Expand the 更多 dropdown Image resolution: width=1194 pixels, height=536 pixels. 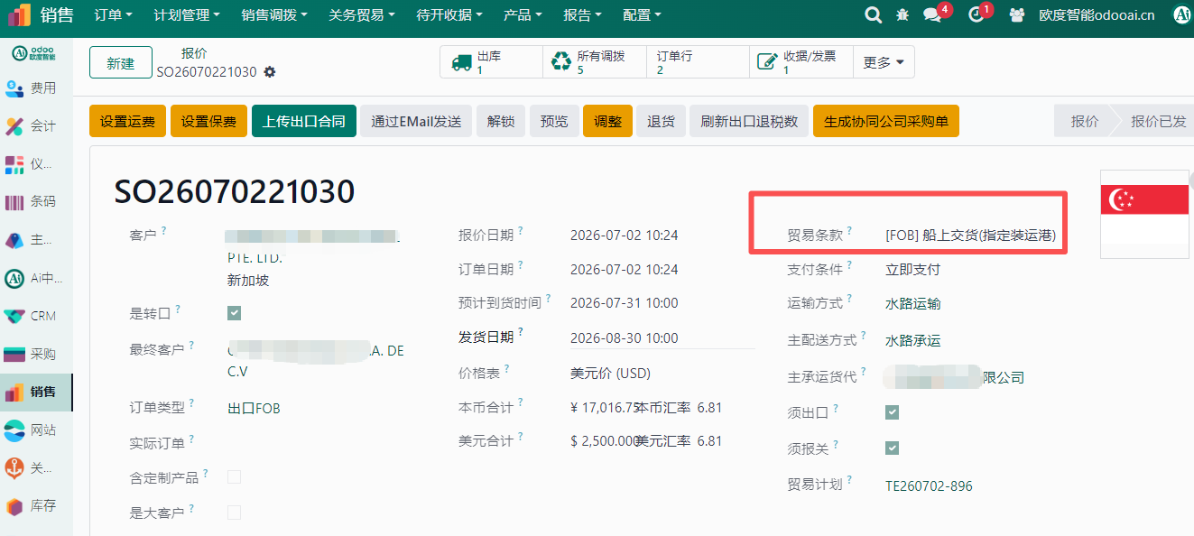point(884,62)
